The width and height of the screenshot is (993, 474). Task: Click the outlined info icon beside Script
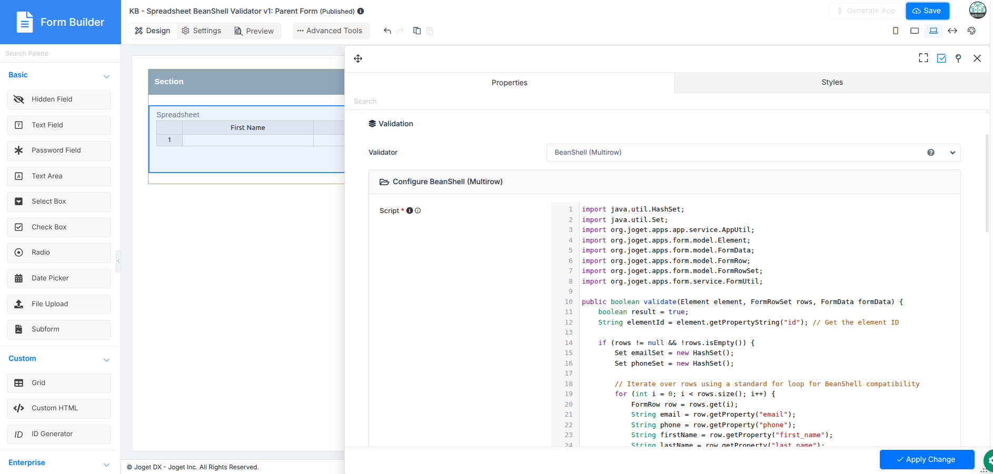point(418,210)
